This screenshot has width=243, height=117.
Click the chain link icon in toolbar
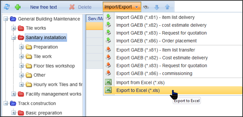[x=146, y=7]
